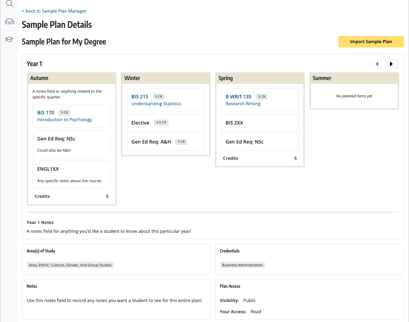Click Winter quarter heading
This screenshot has height=322, width=409.
[132, 78]
